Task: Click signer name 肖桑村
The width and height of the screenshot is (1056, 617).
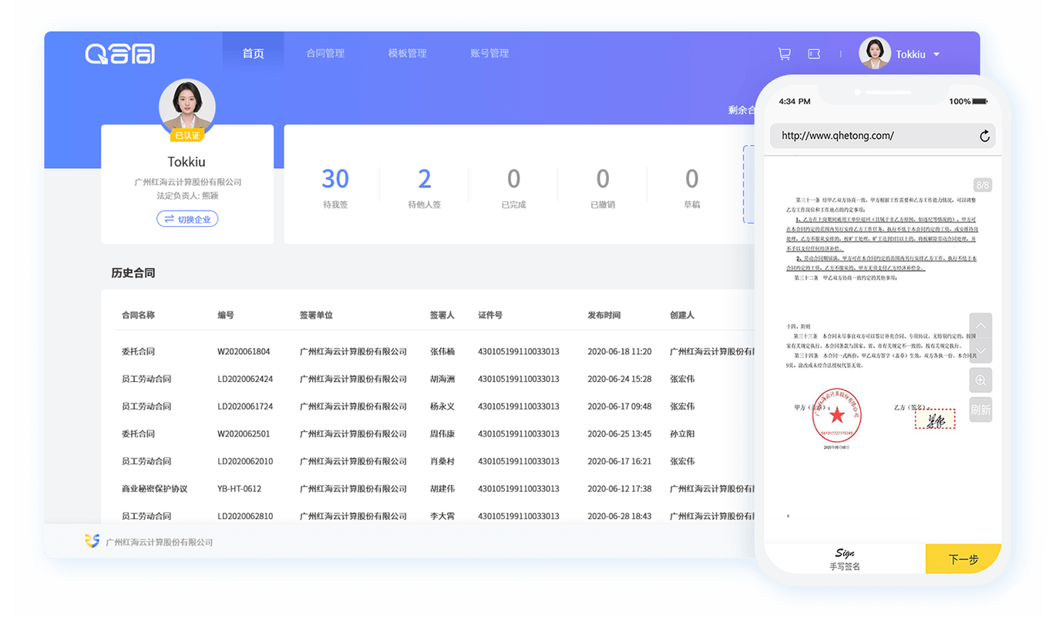Action: coord(442,461)
